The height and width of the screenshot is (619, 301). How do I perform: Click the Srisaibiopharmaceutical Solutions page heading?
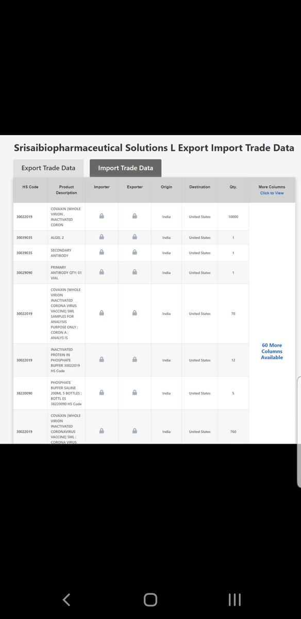pos(154,148)
